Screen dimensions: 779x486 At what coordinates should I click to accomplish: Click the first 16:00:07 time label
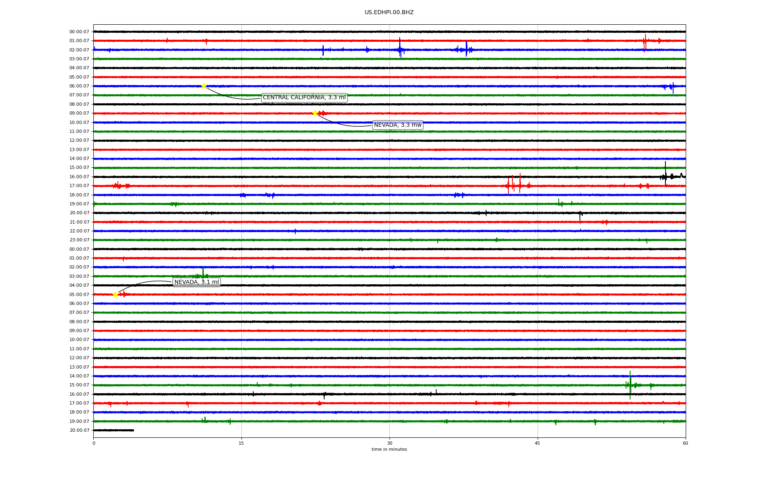(x=79, y=177)
